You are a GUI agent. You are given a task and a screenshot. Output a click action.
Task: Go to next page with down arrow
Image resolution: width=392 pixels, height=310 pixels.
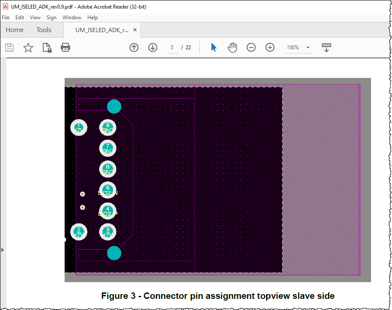(x=152, y=48)
